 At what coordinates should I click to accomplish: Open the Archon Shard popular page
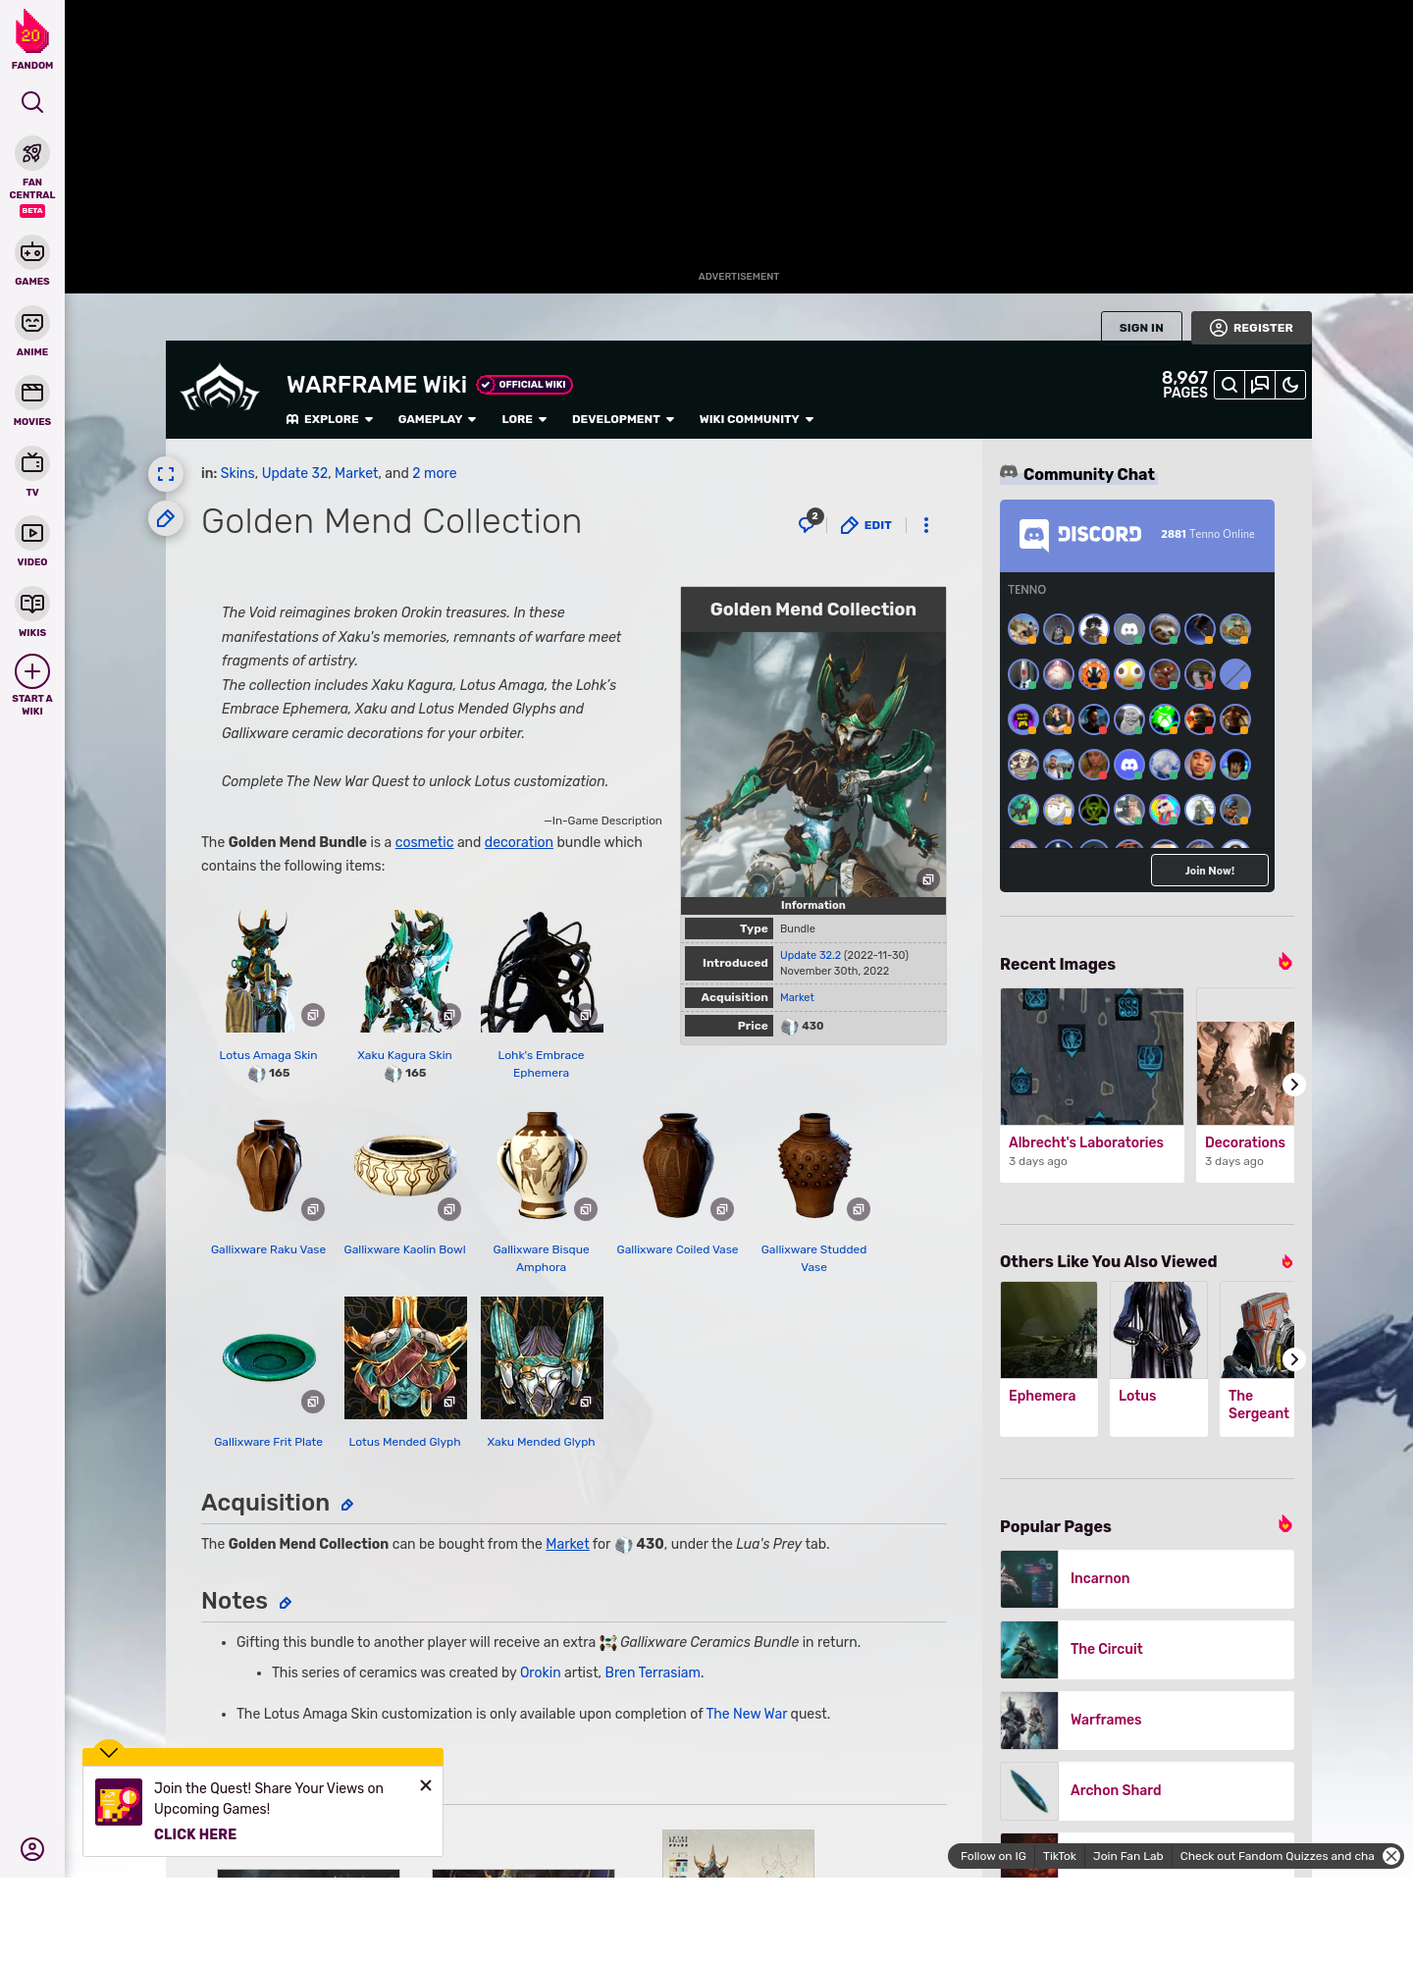1147,1790
